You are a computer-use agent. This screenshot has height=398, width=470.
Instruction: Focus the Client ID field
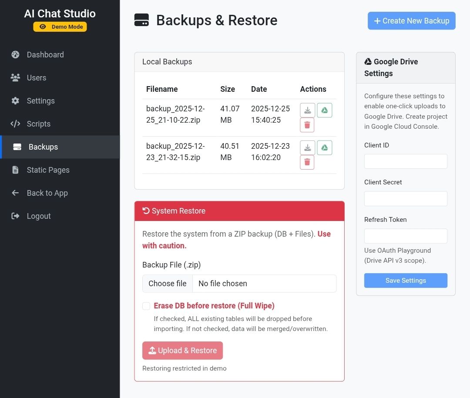[406, 161]
